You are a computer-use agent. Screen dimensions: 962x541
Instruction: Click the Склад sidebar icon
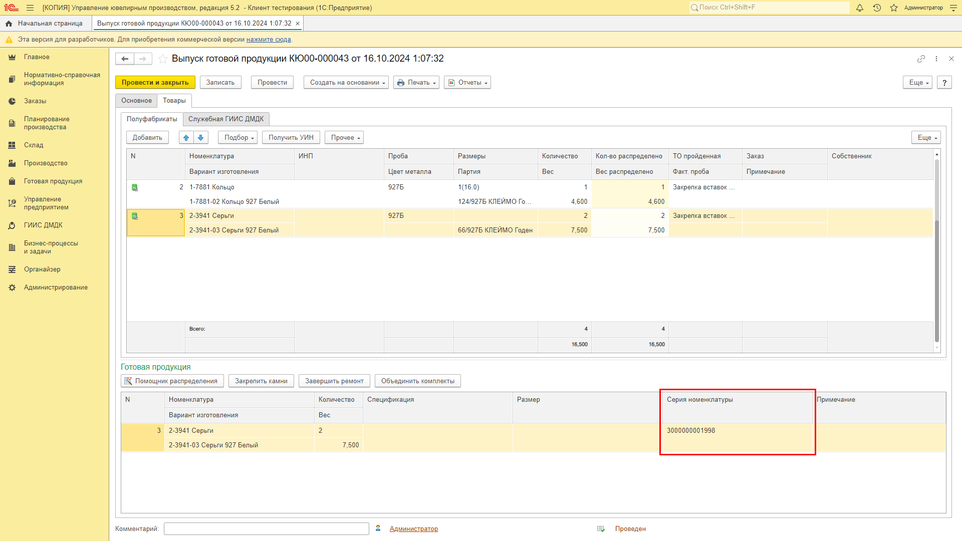click(x=12, y=145)
